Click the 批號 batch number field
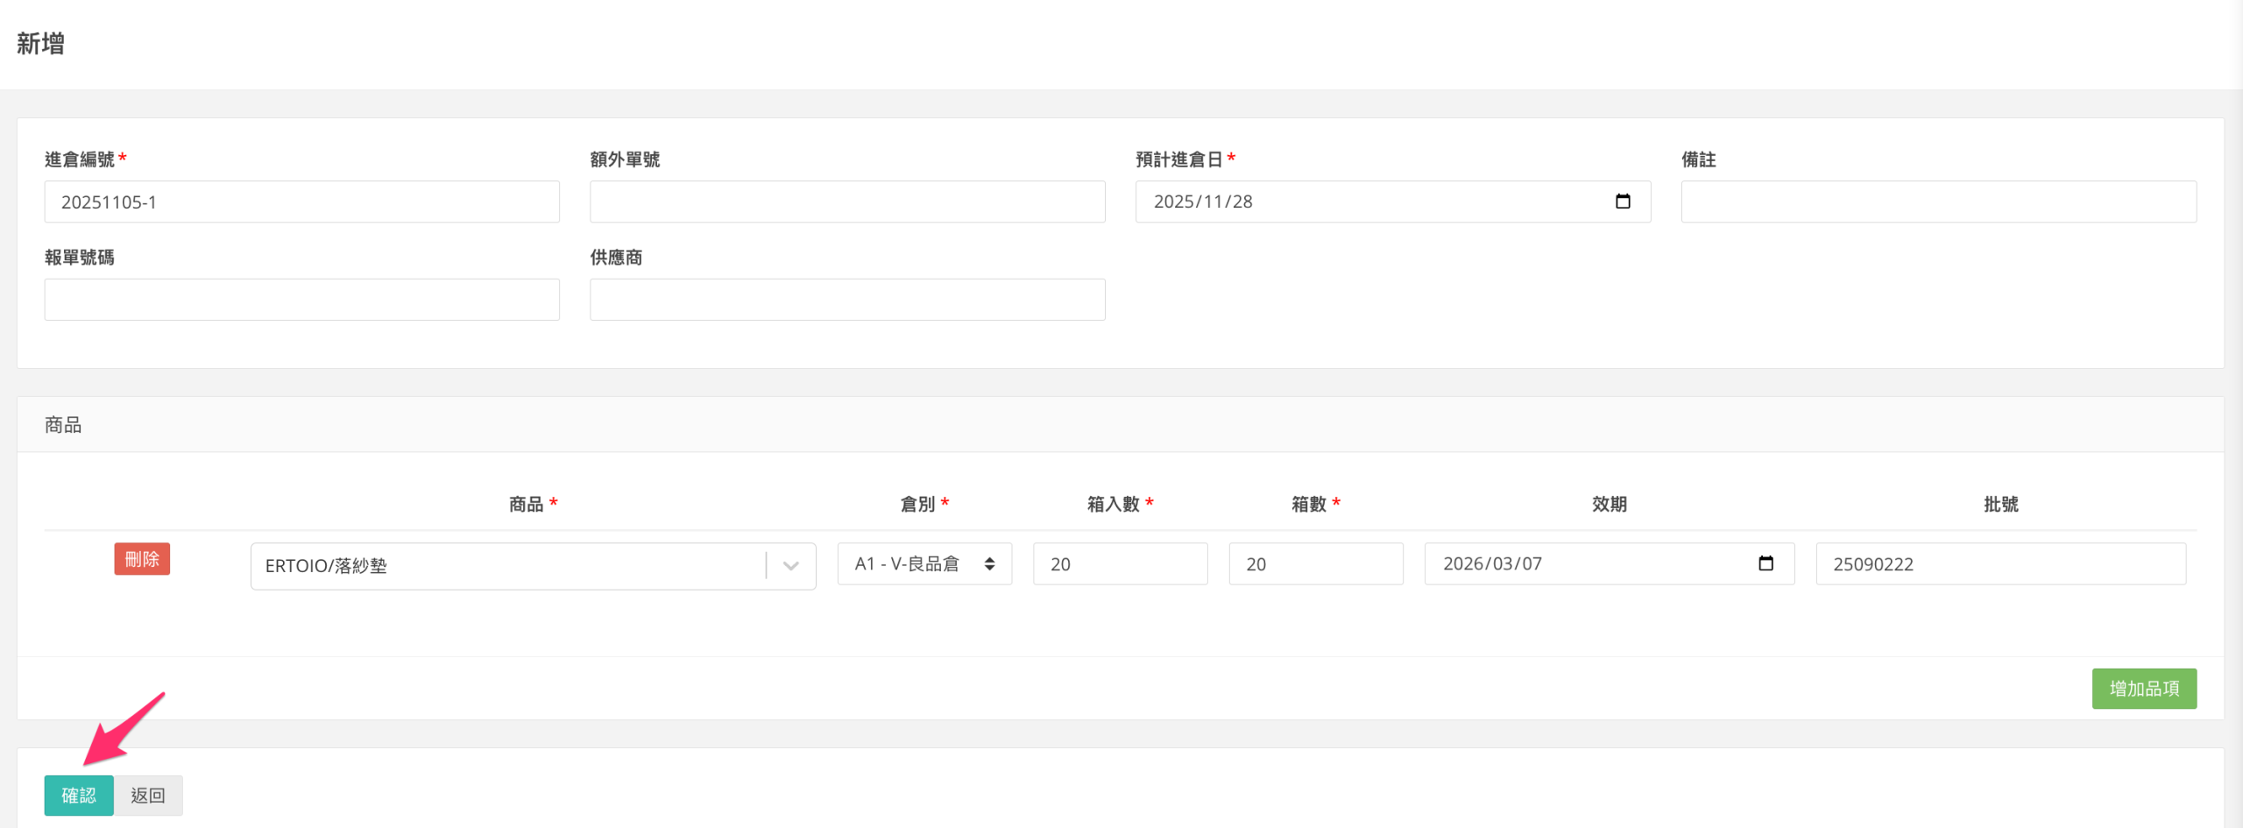This screenshot has height=828, width=2243. 2000,563
